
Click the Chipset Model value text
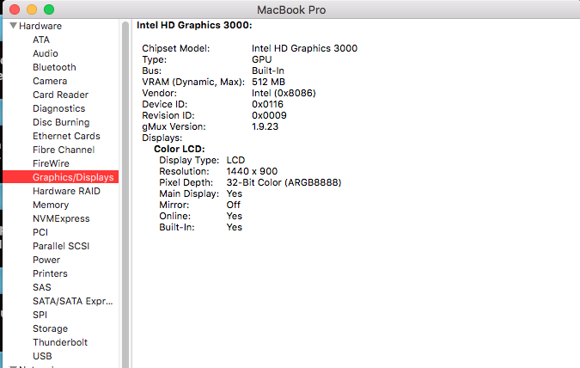[304, 48]
